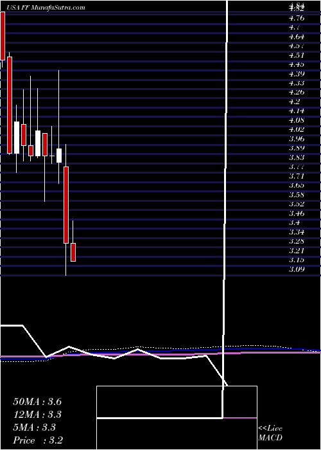Click the 3.4 price axis label
The width and height of the screenshot is (321, 450).
click(295, 222)
